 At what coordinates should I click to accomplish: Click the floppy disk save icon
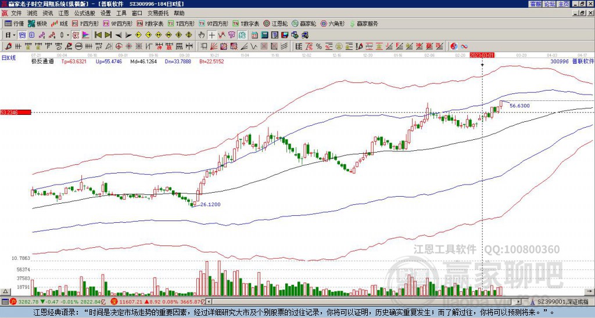tap(285, 35)
